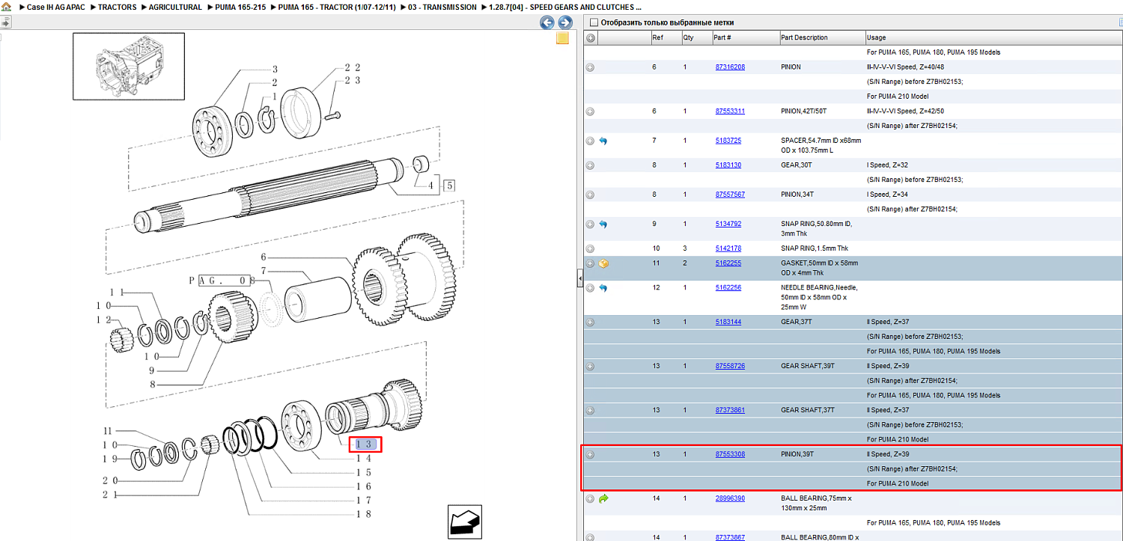Toggle the side panel icon at top left

[4, 22]
